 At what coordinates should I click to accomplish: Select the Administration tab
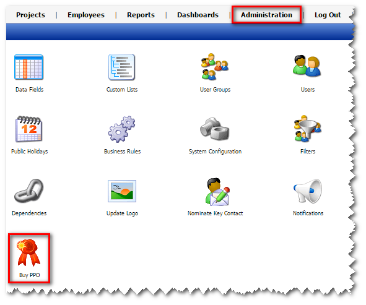click(x=266, y=15)
